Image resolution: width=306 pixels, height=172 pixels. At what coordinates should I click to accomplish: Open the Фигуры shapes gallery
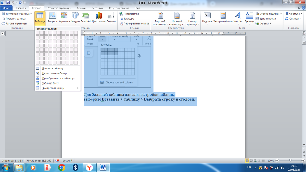point(75,18)
